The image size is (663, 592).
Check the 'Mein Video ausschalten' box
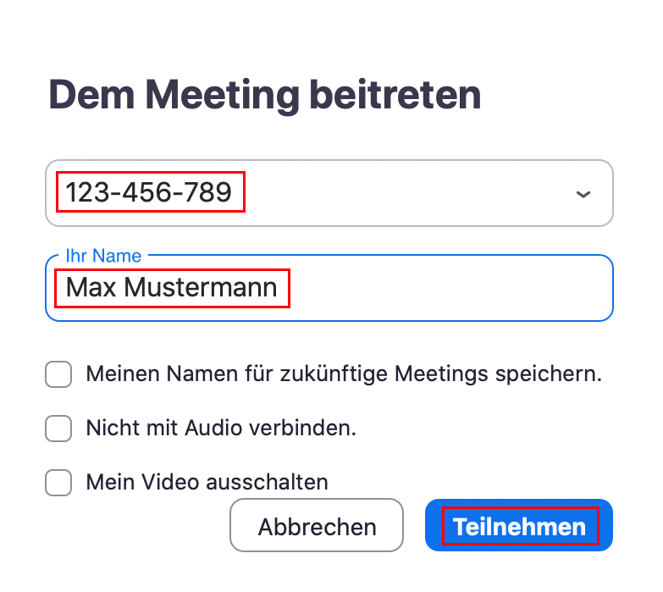click(58, 483)
